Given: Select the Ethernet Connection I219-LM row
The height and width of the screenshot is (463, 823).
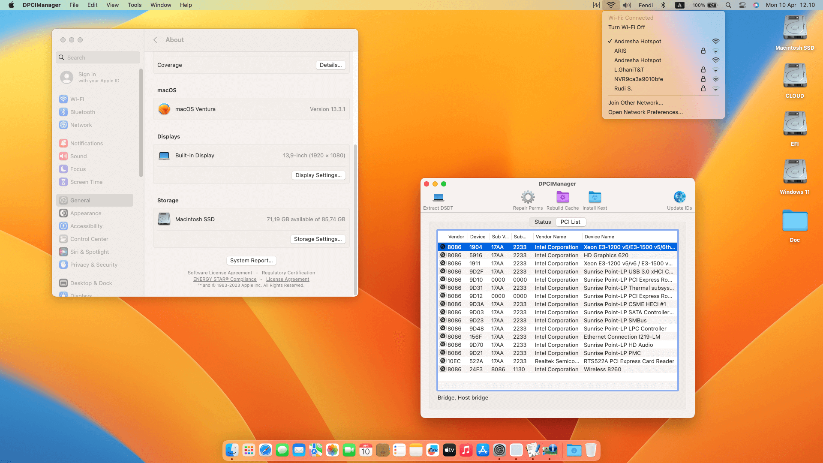Looking at the screenshot, I should [557, 337].
